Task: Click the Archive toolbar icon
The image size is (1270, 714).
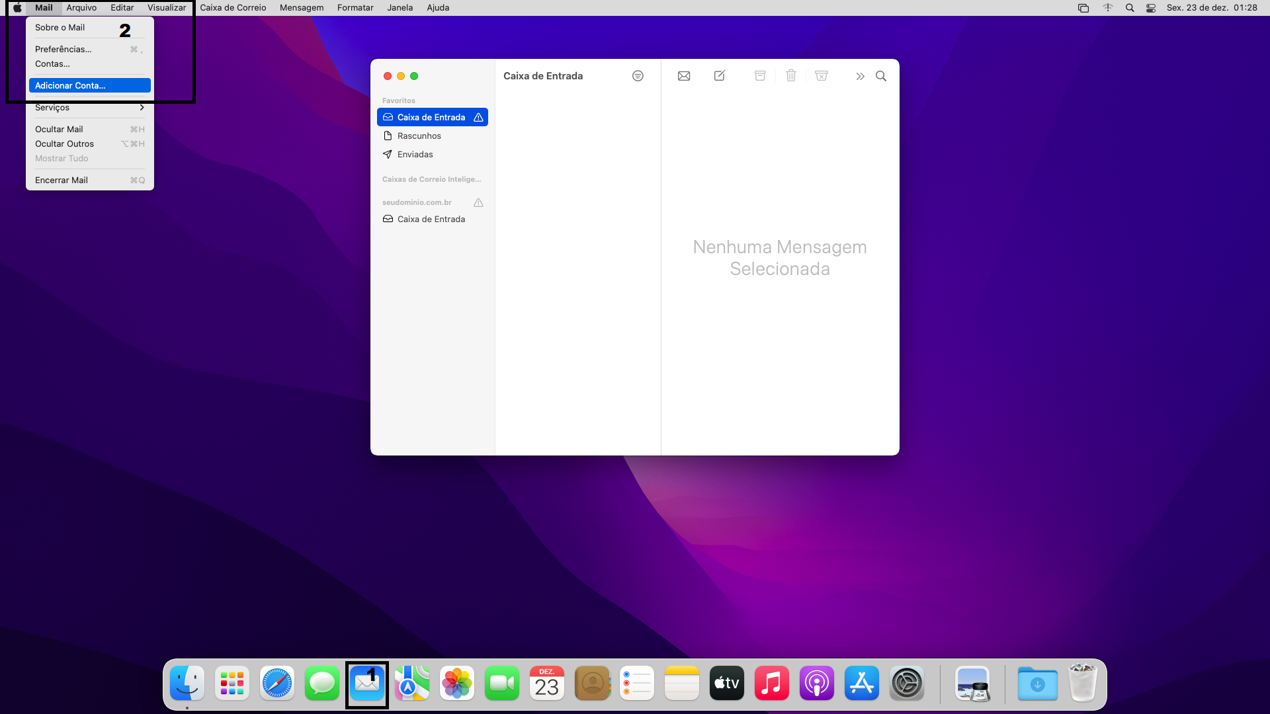Action: pos(760,76)
